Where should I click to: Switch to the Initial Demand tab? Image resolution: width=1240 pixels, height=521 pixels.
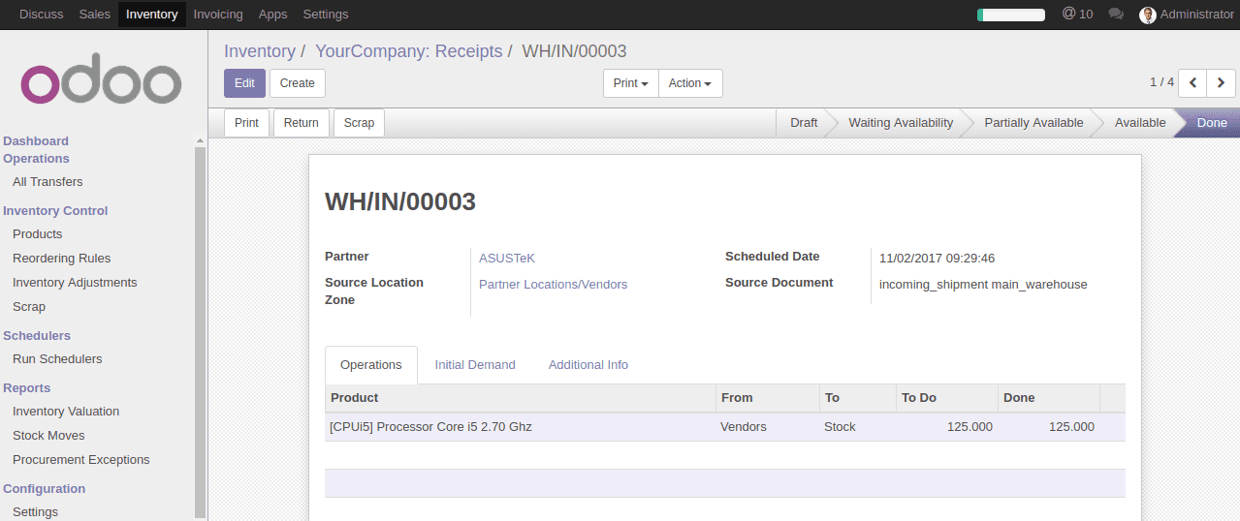point(475,365)
